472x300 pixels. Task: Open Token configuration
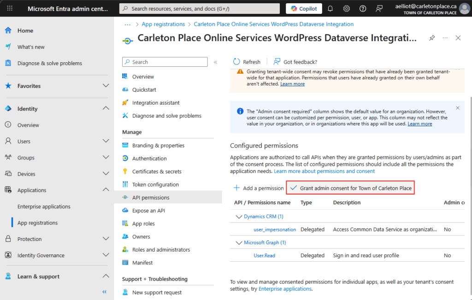click(x=155, y=184)
